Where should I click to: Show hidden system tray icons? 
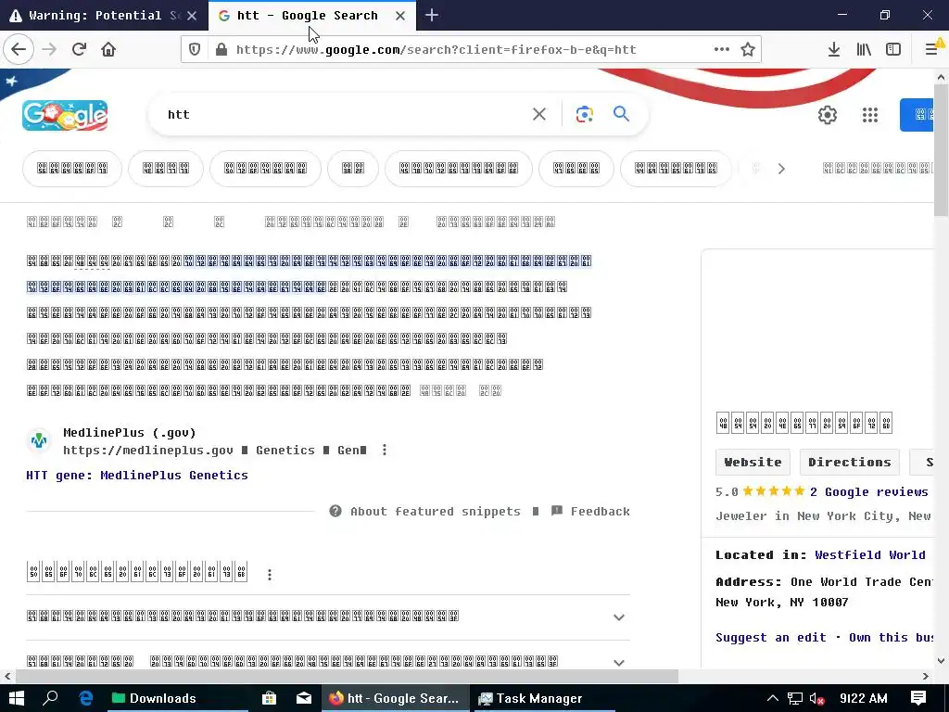click(x=772, y=698)
